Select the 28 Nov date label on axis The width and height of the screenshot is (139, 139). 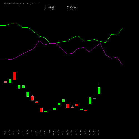point(76,132)
